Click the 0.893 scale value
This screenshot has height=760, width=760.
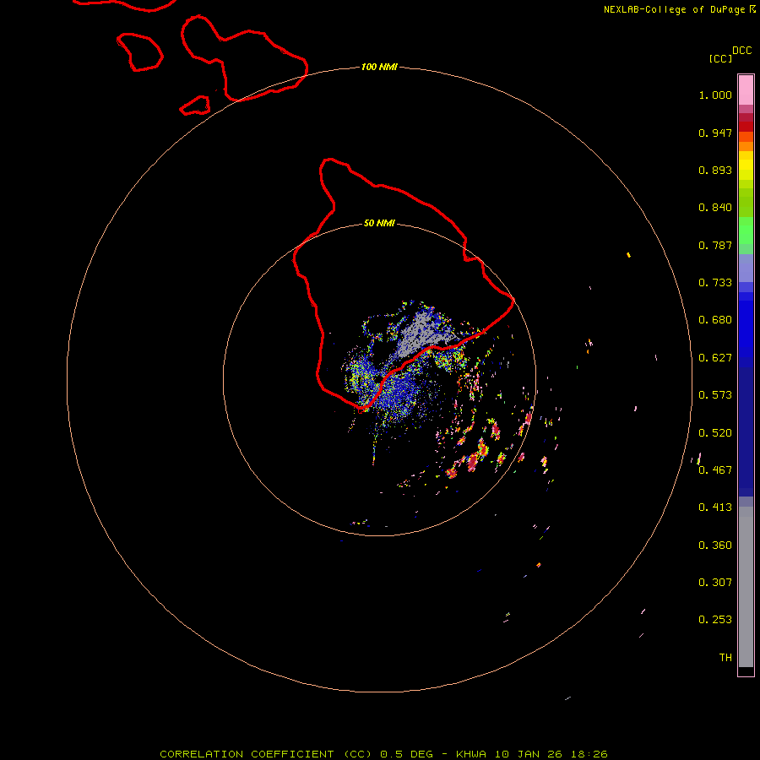pyautogui.click(x=715, y=170)
